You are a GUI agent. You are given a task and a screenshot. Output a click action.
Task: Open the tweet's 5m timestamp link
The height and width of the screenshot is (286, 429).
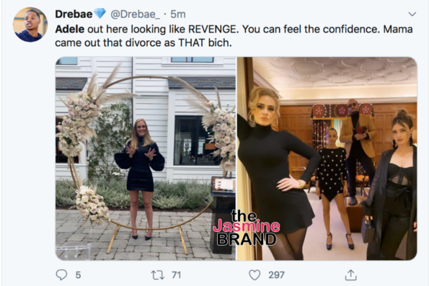click(178, 14)
